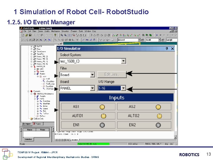
Task: Pin the I/O Simulator panel
Action: tap(167, 49)
